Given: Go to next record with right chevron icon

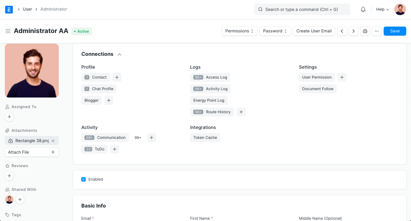Looking at the screenshot, I should click(x=353, y=31).
